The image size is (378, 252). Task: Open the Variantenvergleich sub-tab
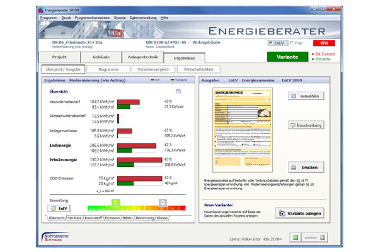[x=153, y=69]
